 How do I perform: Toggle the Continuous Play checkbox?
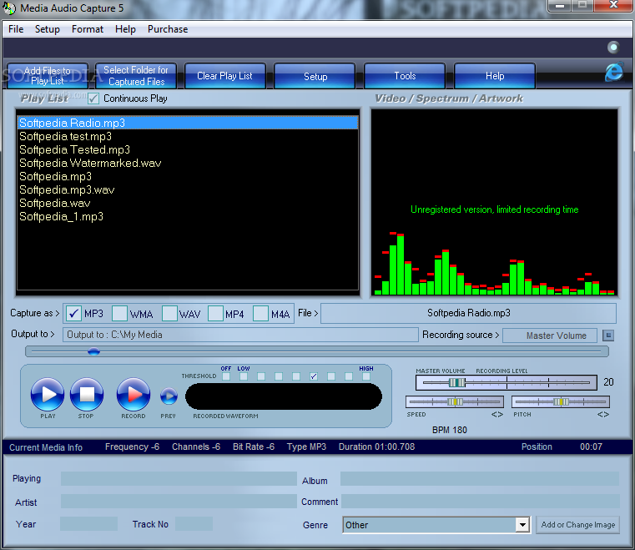point(93,98)
